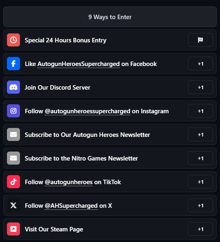
Task: Open the @autogunheroes TikTok link
Action: click(68, 182)
